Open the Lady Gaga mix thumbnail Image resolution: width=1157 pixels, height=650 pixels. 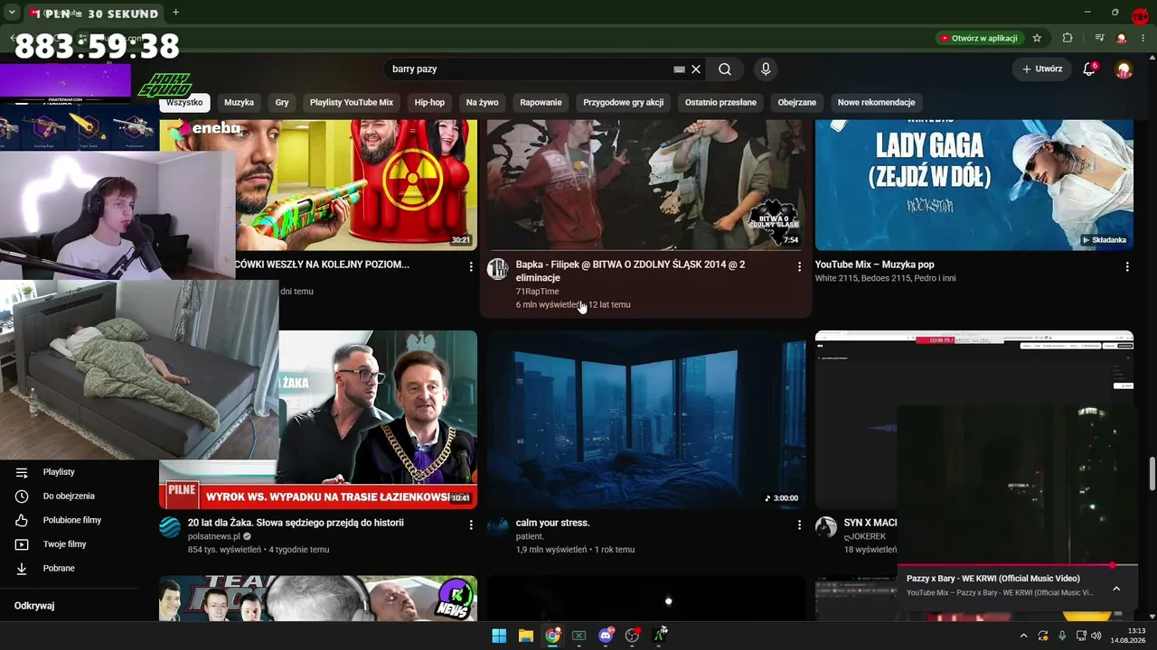tap(974, 185)
